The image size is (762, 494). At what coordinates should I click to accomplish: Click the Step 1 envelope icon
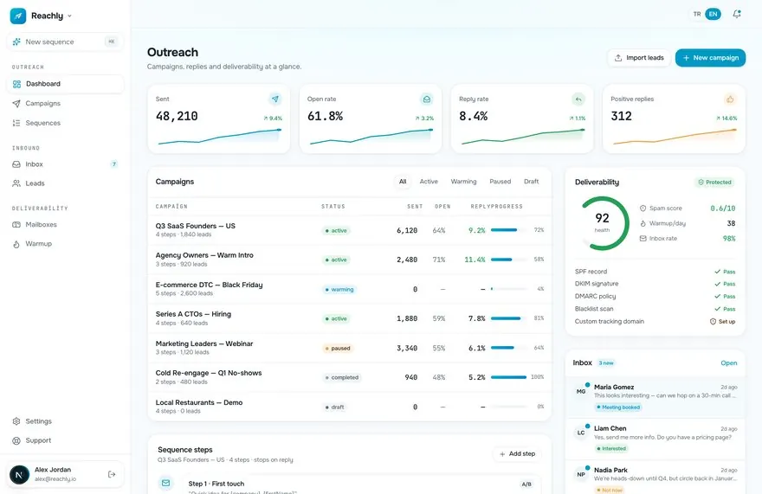[165, 484]
